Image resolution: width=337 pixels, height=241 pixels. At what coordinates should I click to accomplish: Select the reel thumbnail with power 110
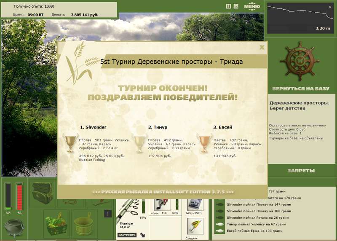[162, 204]
